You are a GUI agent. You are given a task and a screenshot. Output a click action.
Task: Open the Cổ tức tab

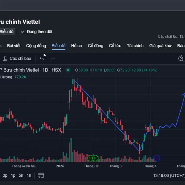[x=115, y=46]
